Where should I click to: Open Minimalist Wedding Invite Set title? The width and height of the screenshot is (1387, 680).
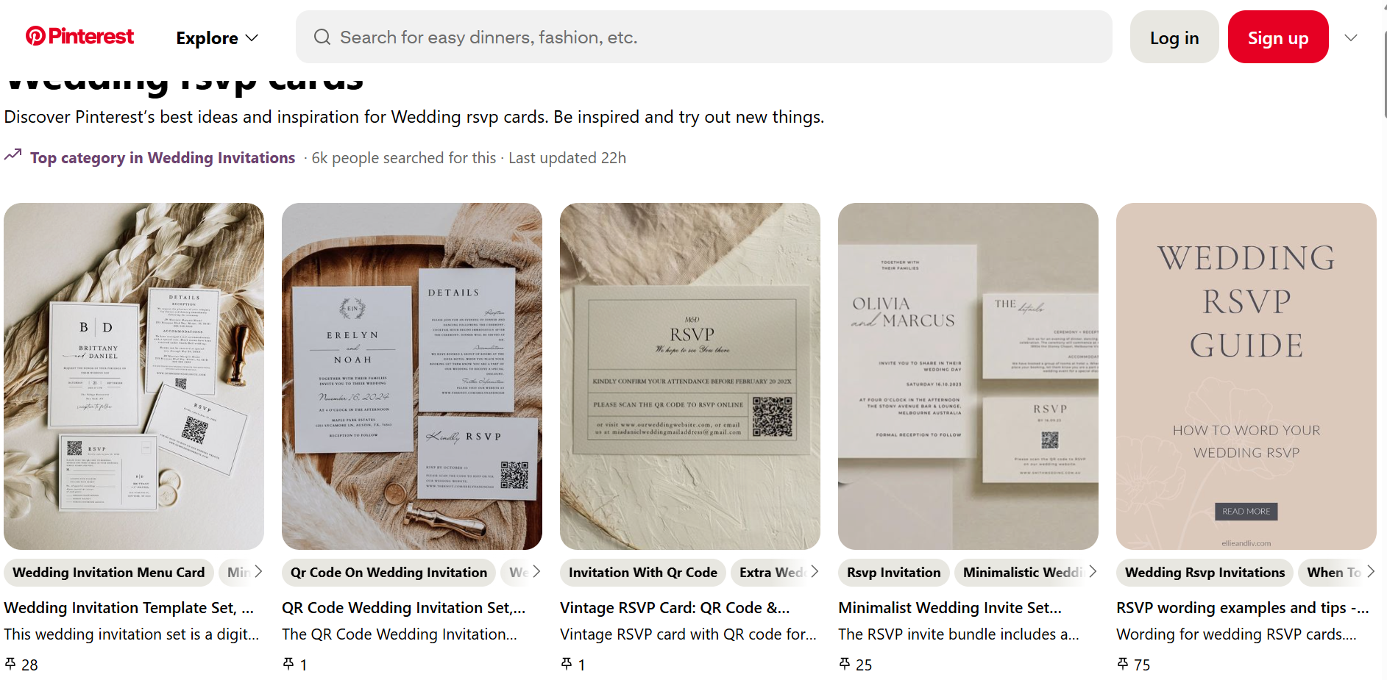950,608
